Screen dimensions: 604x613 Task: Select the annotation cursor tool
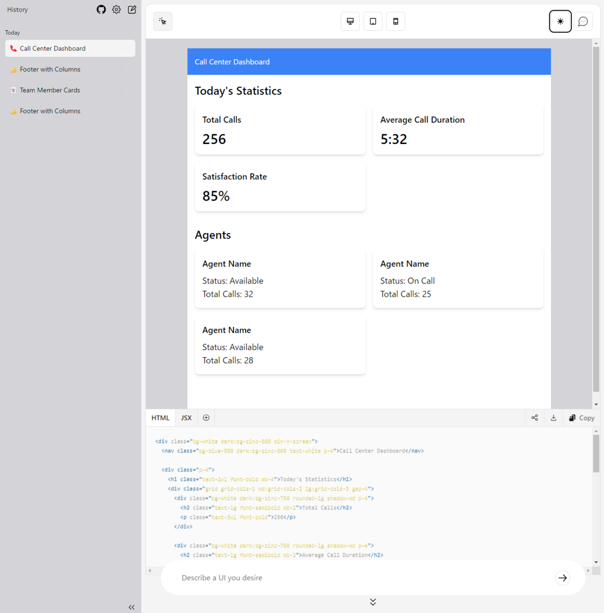click(x=162, y=21)
